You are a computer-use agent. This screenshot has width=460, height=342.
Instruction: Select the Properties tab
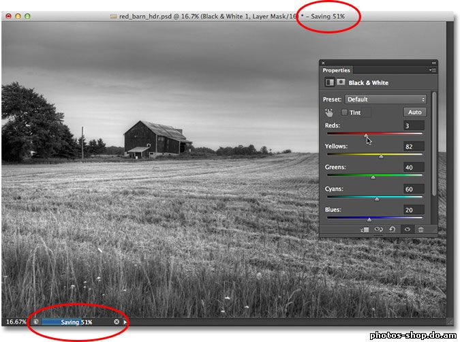tap(336, 70)
